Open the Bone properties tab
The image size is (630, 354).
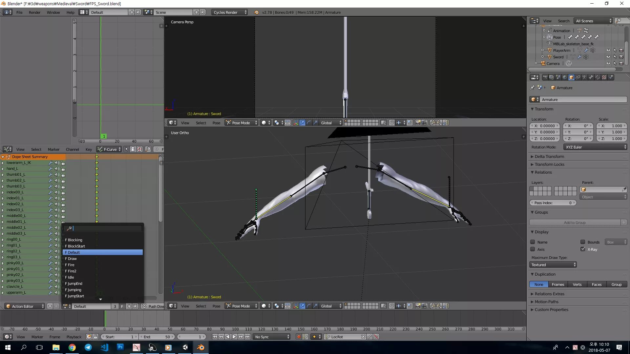(x=591, y=77)
